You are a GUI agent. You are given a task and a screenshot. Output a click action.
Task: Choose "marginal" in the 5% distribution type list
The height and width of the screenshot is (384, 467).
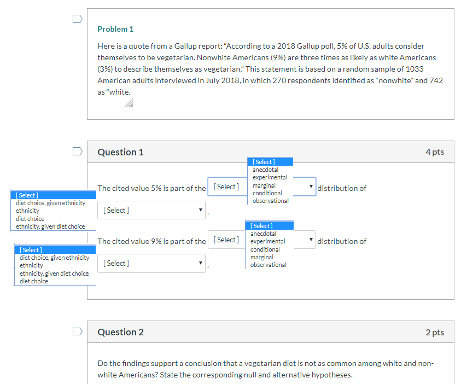264,185
